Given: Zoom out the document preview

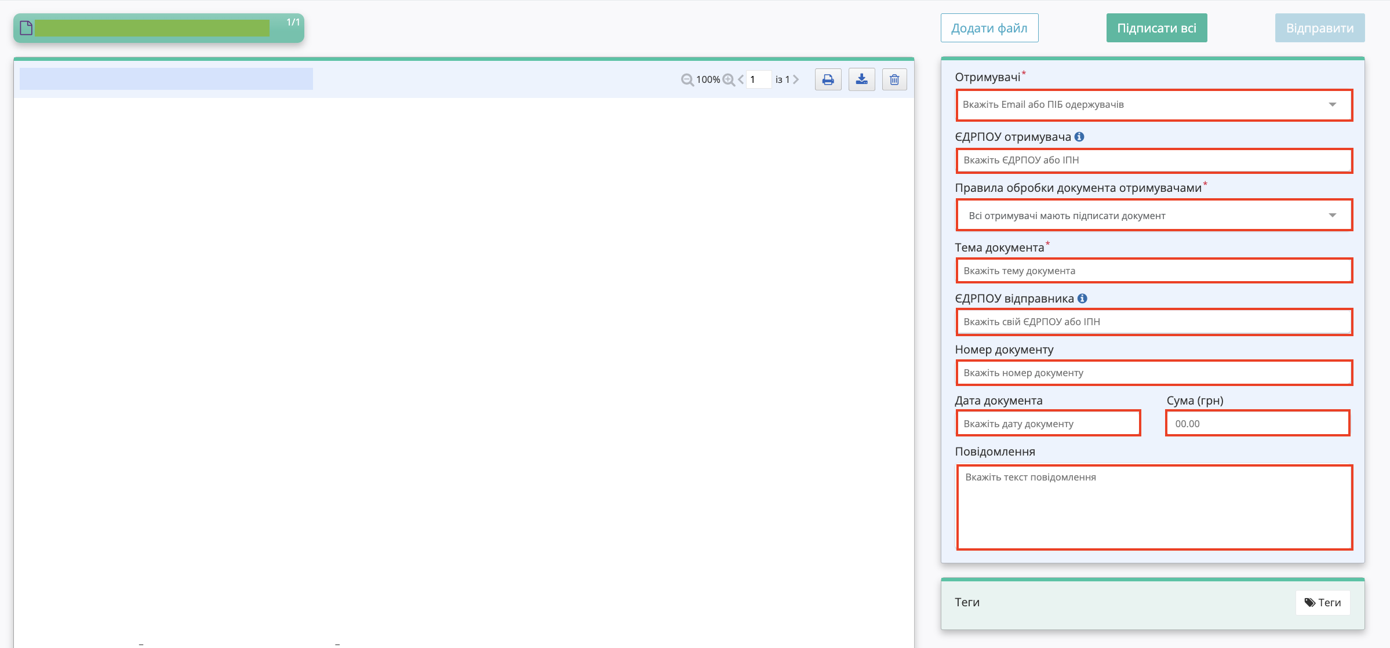Looking at the screenshot, I should tap(687, 80).
